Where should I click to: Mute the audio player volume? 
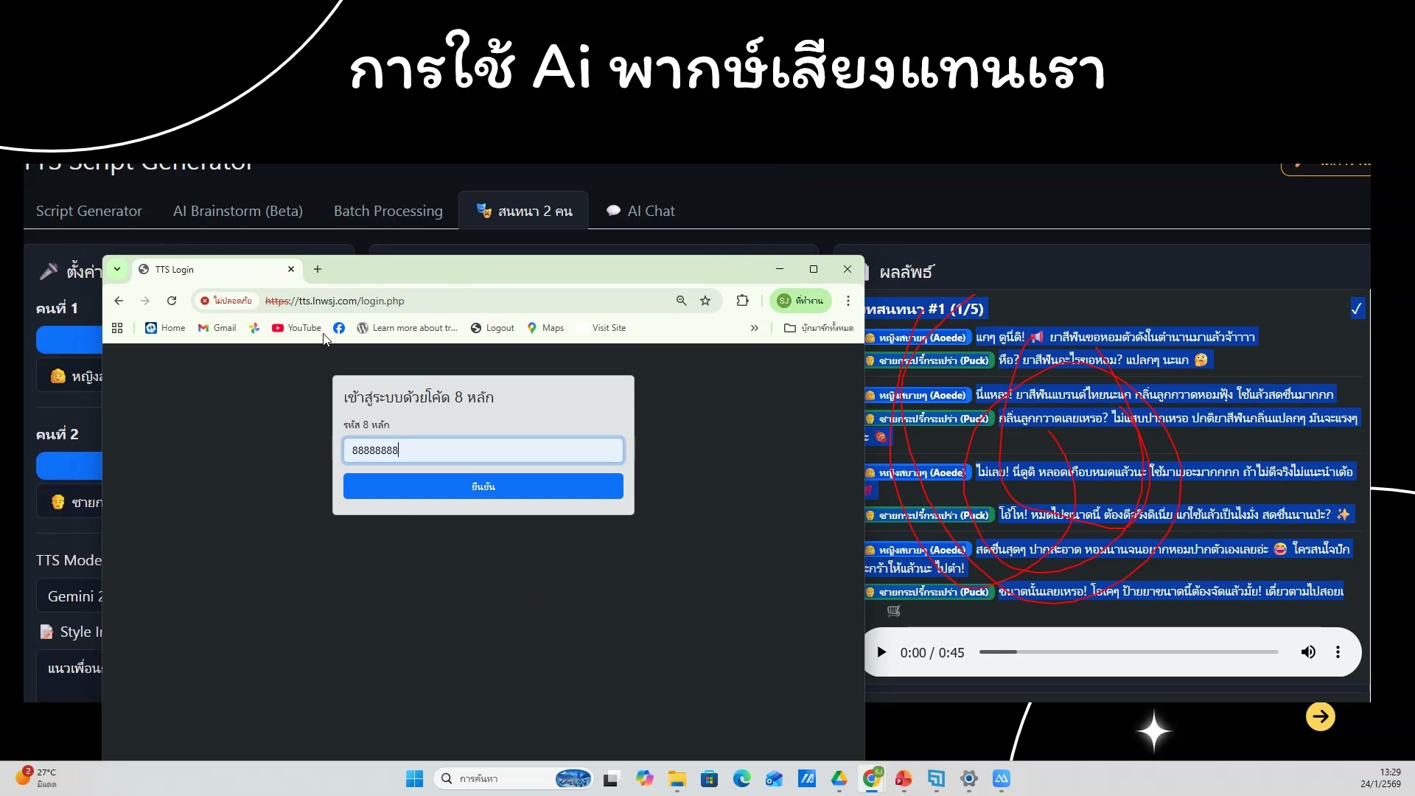(x=1308, y=652)
